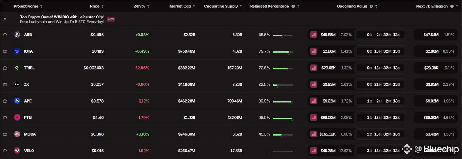Click the ZK released percentage bar
Image resolution: width=462 pixels, height=159 pixels.
283,85
